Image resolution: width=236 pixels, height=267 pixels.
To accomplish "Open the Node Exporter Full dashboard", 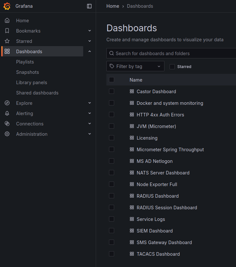I will coord(157,184).
